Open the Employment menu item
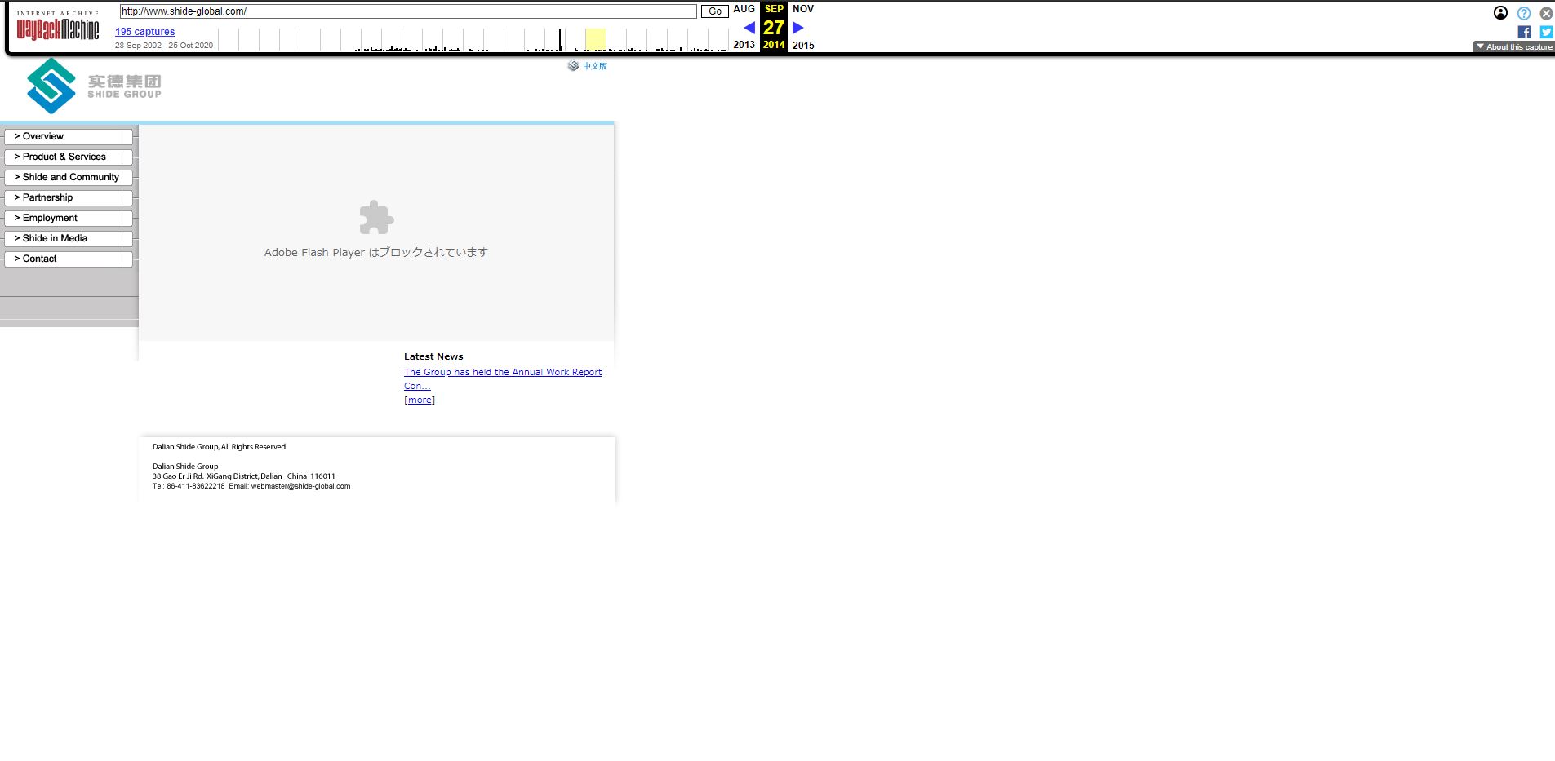The width and height of the screenshot is (1555, 761). pyautogui.click(x=68, y=218)
